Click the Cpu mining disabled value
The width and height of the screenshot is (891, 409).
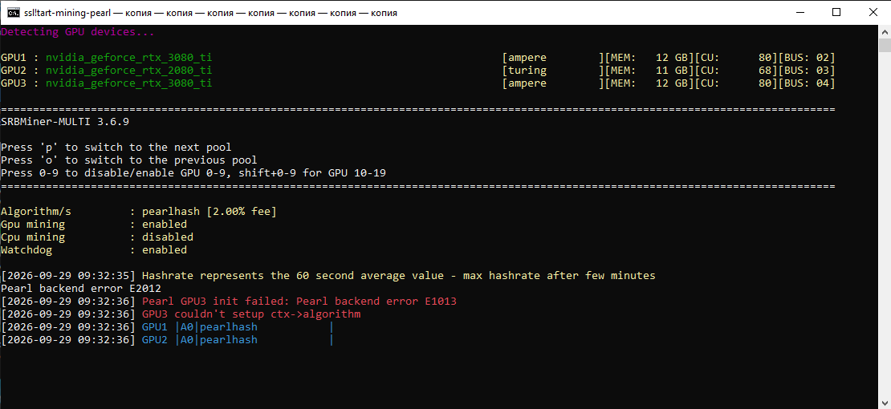(168, 237)
